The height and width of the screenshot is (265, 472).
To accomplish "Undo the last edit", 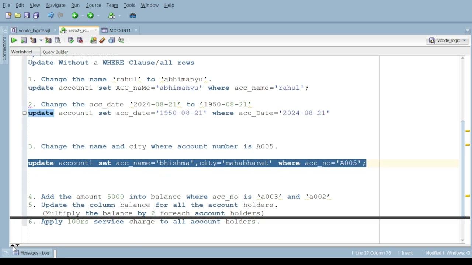I will click(x=51, y=15).
